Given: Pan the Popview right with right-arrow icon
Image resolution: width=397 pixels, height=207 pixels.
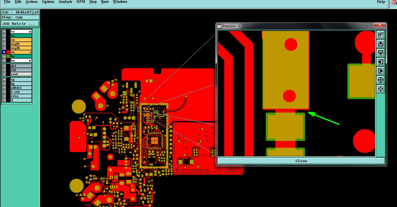Looking at the screenshot, I should click(380, 71).
